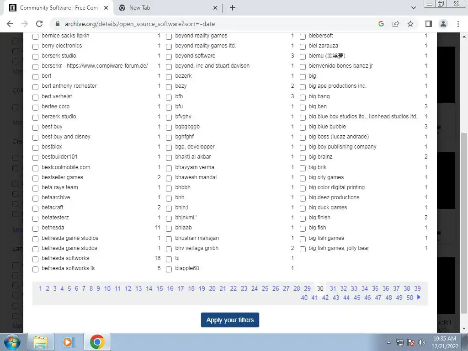Viewport: 468px width, 351px height.
Task: Close the New Tab tab
Action: pyautogui.click(x=215, y=8)
